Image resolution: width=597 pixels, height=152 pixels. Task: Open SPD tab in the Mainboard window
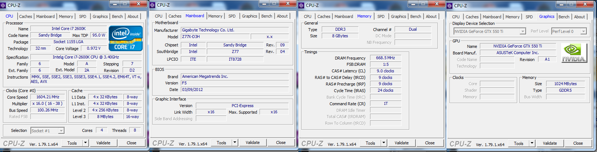(232, 16)
